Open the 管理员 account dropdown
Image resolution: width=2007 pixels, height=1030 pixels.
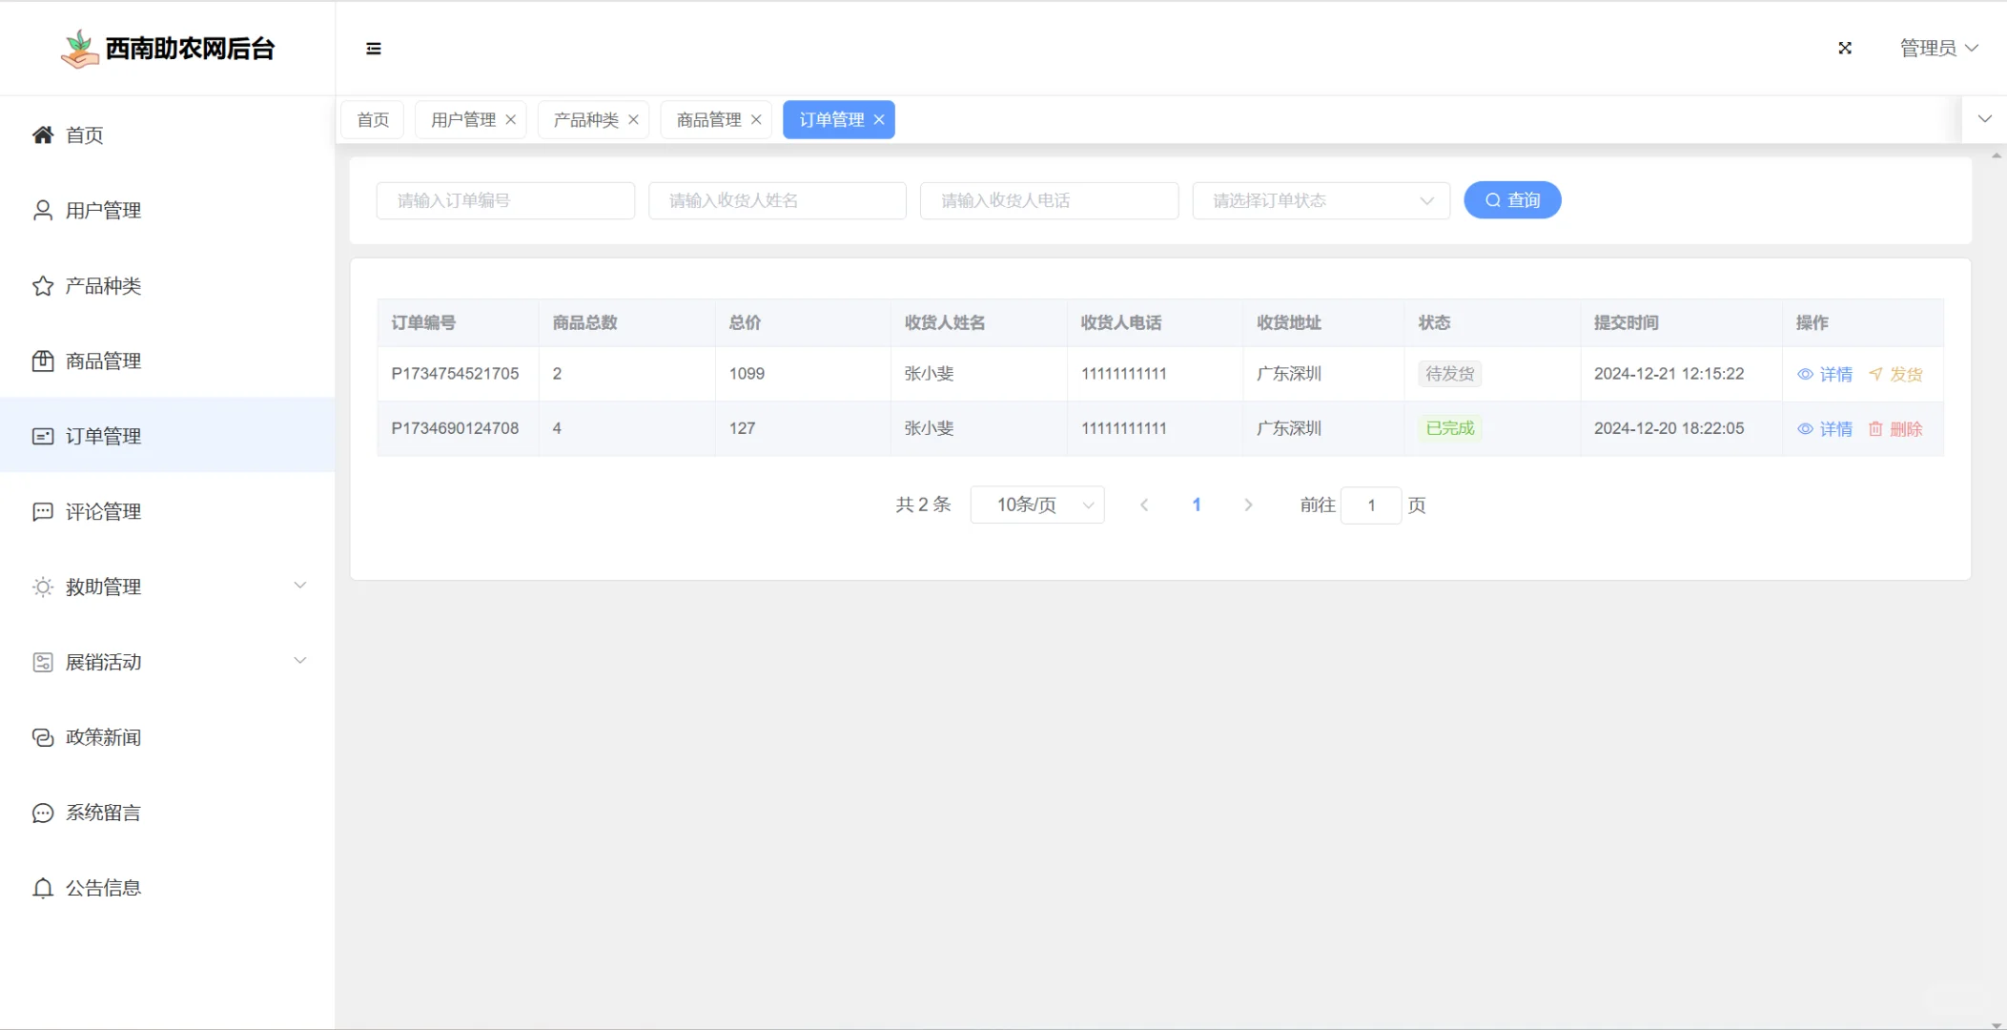1937,48
